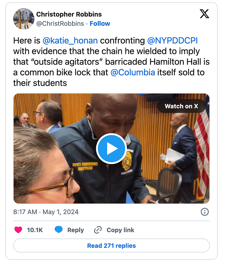Click Watch on X button
The width and height of the screenshot is (229, 265).
181,106
